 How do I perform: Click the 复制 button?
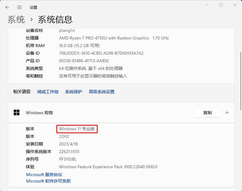[x=207, y=113]
